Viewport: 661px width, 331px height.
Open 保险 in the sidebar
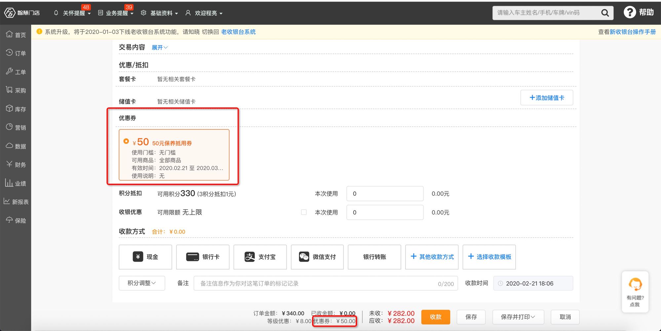(16, 220)
